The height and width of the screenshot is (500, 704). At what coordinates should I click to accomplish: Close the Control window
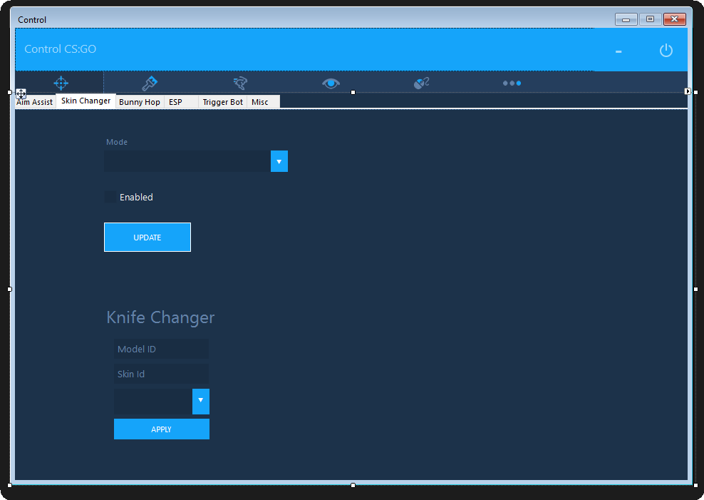point(674,19)
